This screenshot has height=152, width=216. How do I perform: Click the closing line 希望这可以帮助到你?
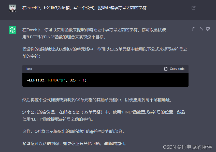[74, 144]
